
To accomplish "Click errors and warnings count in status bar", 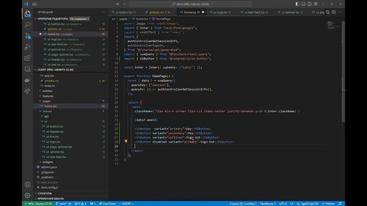I will point(80,204).
